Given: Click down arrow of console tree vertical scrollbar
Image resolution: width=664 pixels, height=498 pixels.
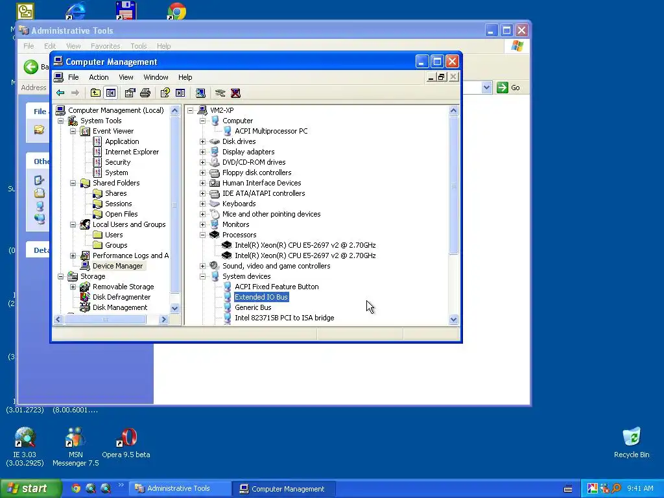Looking at the screenshot, I should click(x=174, y=308).
